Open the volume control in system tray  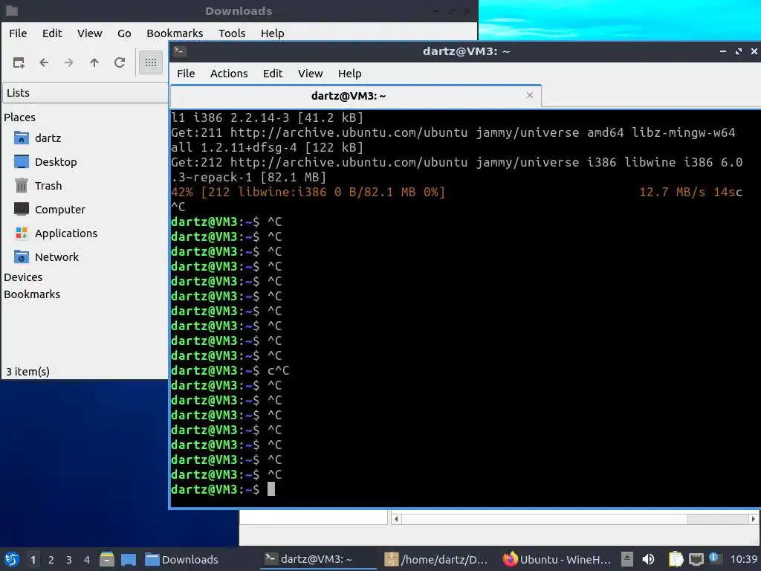point(648,559)
